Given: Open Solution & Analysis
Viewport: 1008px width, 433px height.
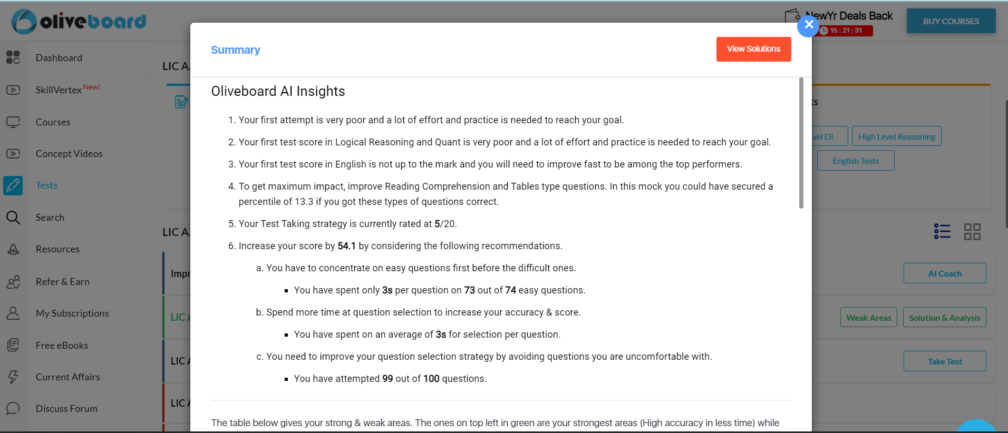Looking at the screenshot, I should pos(944,317).
